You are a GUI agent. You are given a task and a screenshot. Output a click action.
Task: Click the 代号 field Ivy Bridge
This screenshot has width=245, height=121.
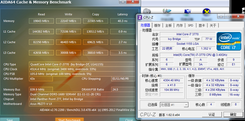click(174, 39)
